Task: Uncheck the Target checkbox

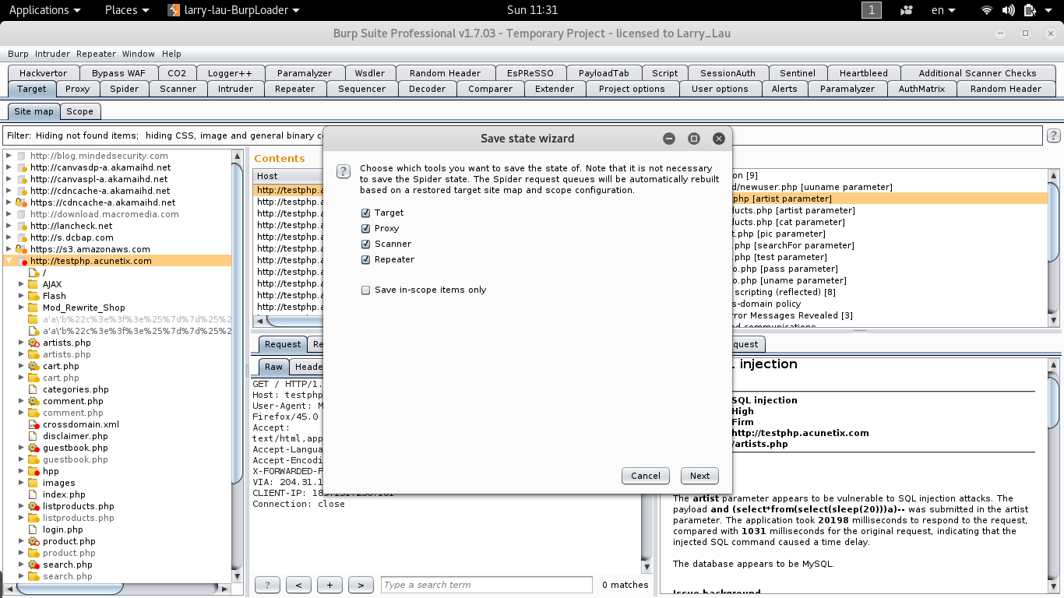Action: [365, 213]
